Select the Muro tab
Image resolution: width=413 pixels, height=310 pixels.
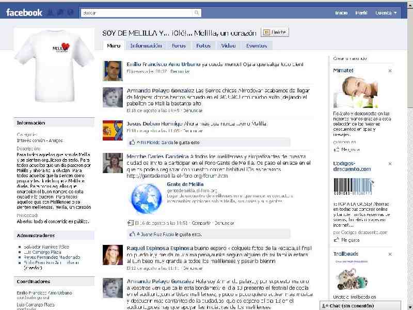pos(114,45)
